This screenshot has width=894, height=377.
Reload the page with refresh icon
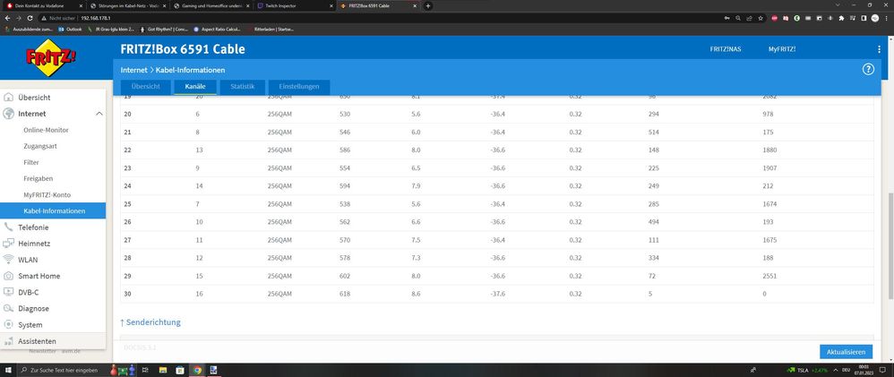click(30, 18)
